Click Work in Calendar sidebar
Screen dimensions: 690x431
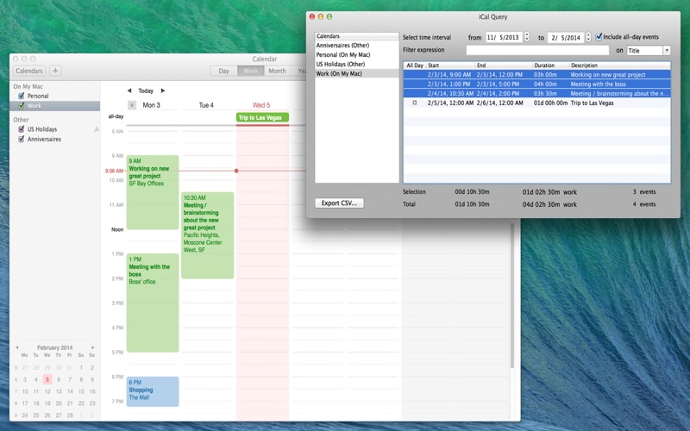[x=34, y=105]
